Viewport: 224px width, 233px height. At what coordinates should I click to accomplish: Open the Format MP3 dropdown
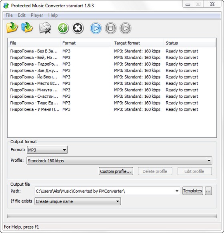click(x=47, y=150)
